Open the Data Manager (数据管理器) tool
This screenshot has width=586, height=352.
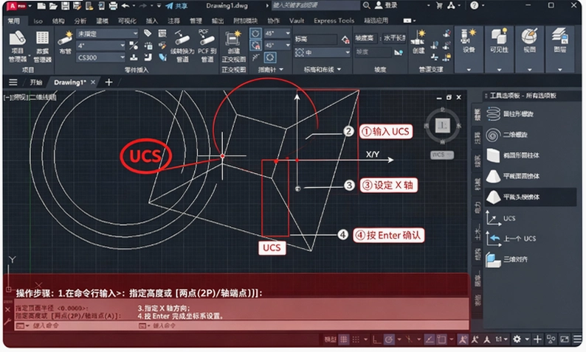pyautogui.click(x=42, y=46)
